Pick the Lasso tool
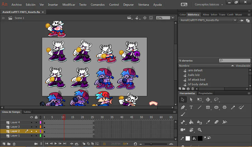252x147 pixels. pyautogui.click(x=216, y=100)
